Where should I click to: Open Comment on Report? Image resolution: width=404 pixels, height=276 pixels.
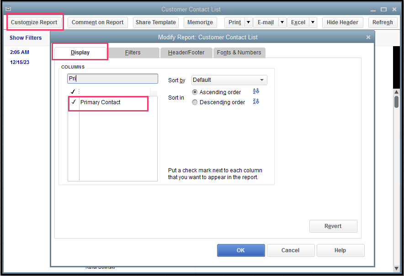[98, 22]
